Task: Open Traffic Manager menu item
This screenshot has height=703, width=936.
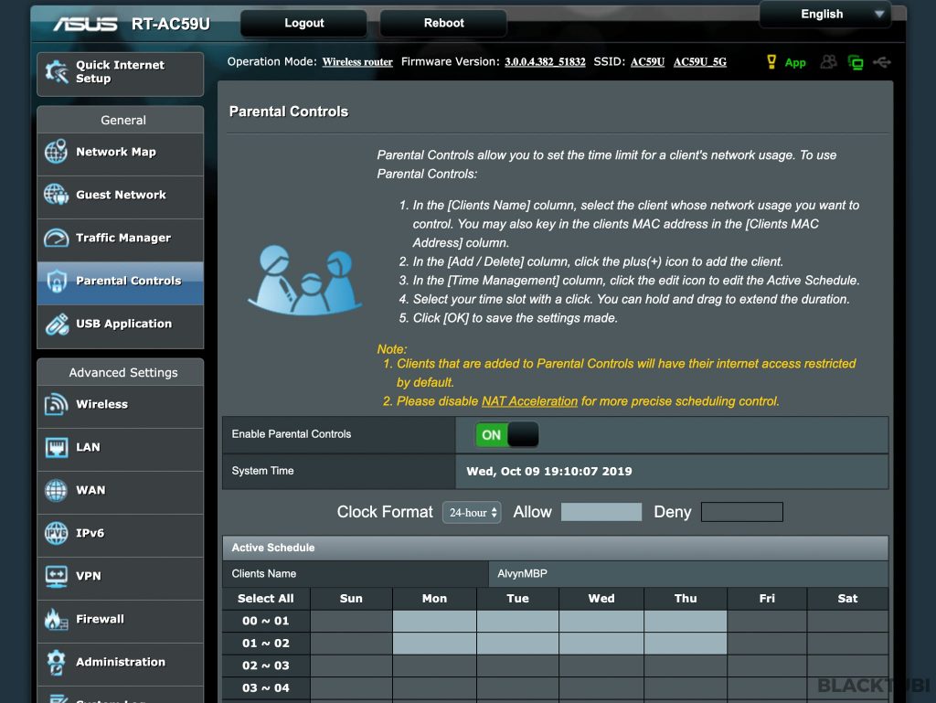Action: point(120,238)
